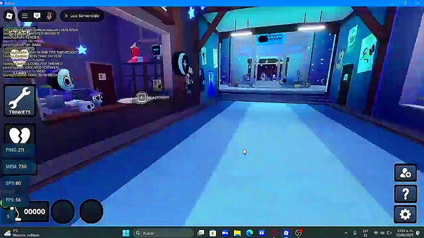Click the E interaction prompt
This screenshot has width=424, height=238.
[x=141, y=97]
